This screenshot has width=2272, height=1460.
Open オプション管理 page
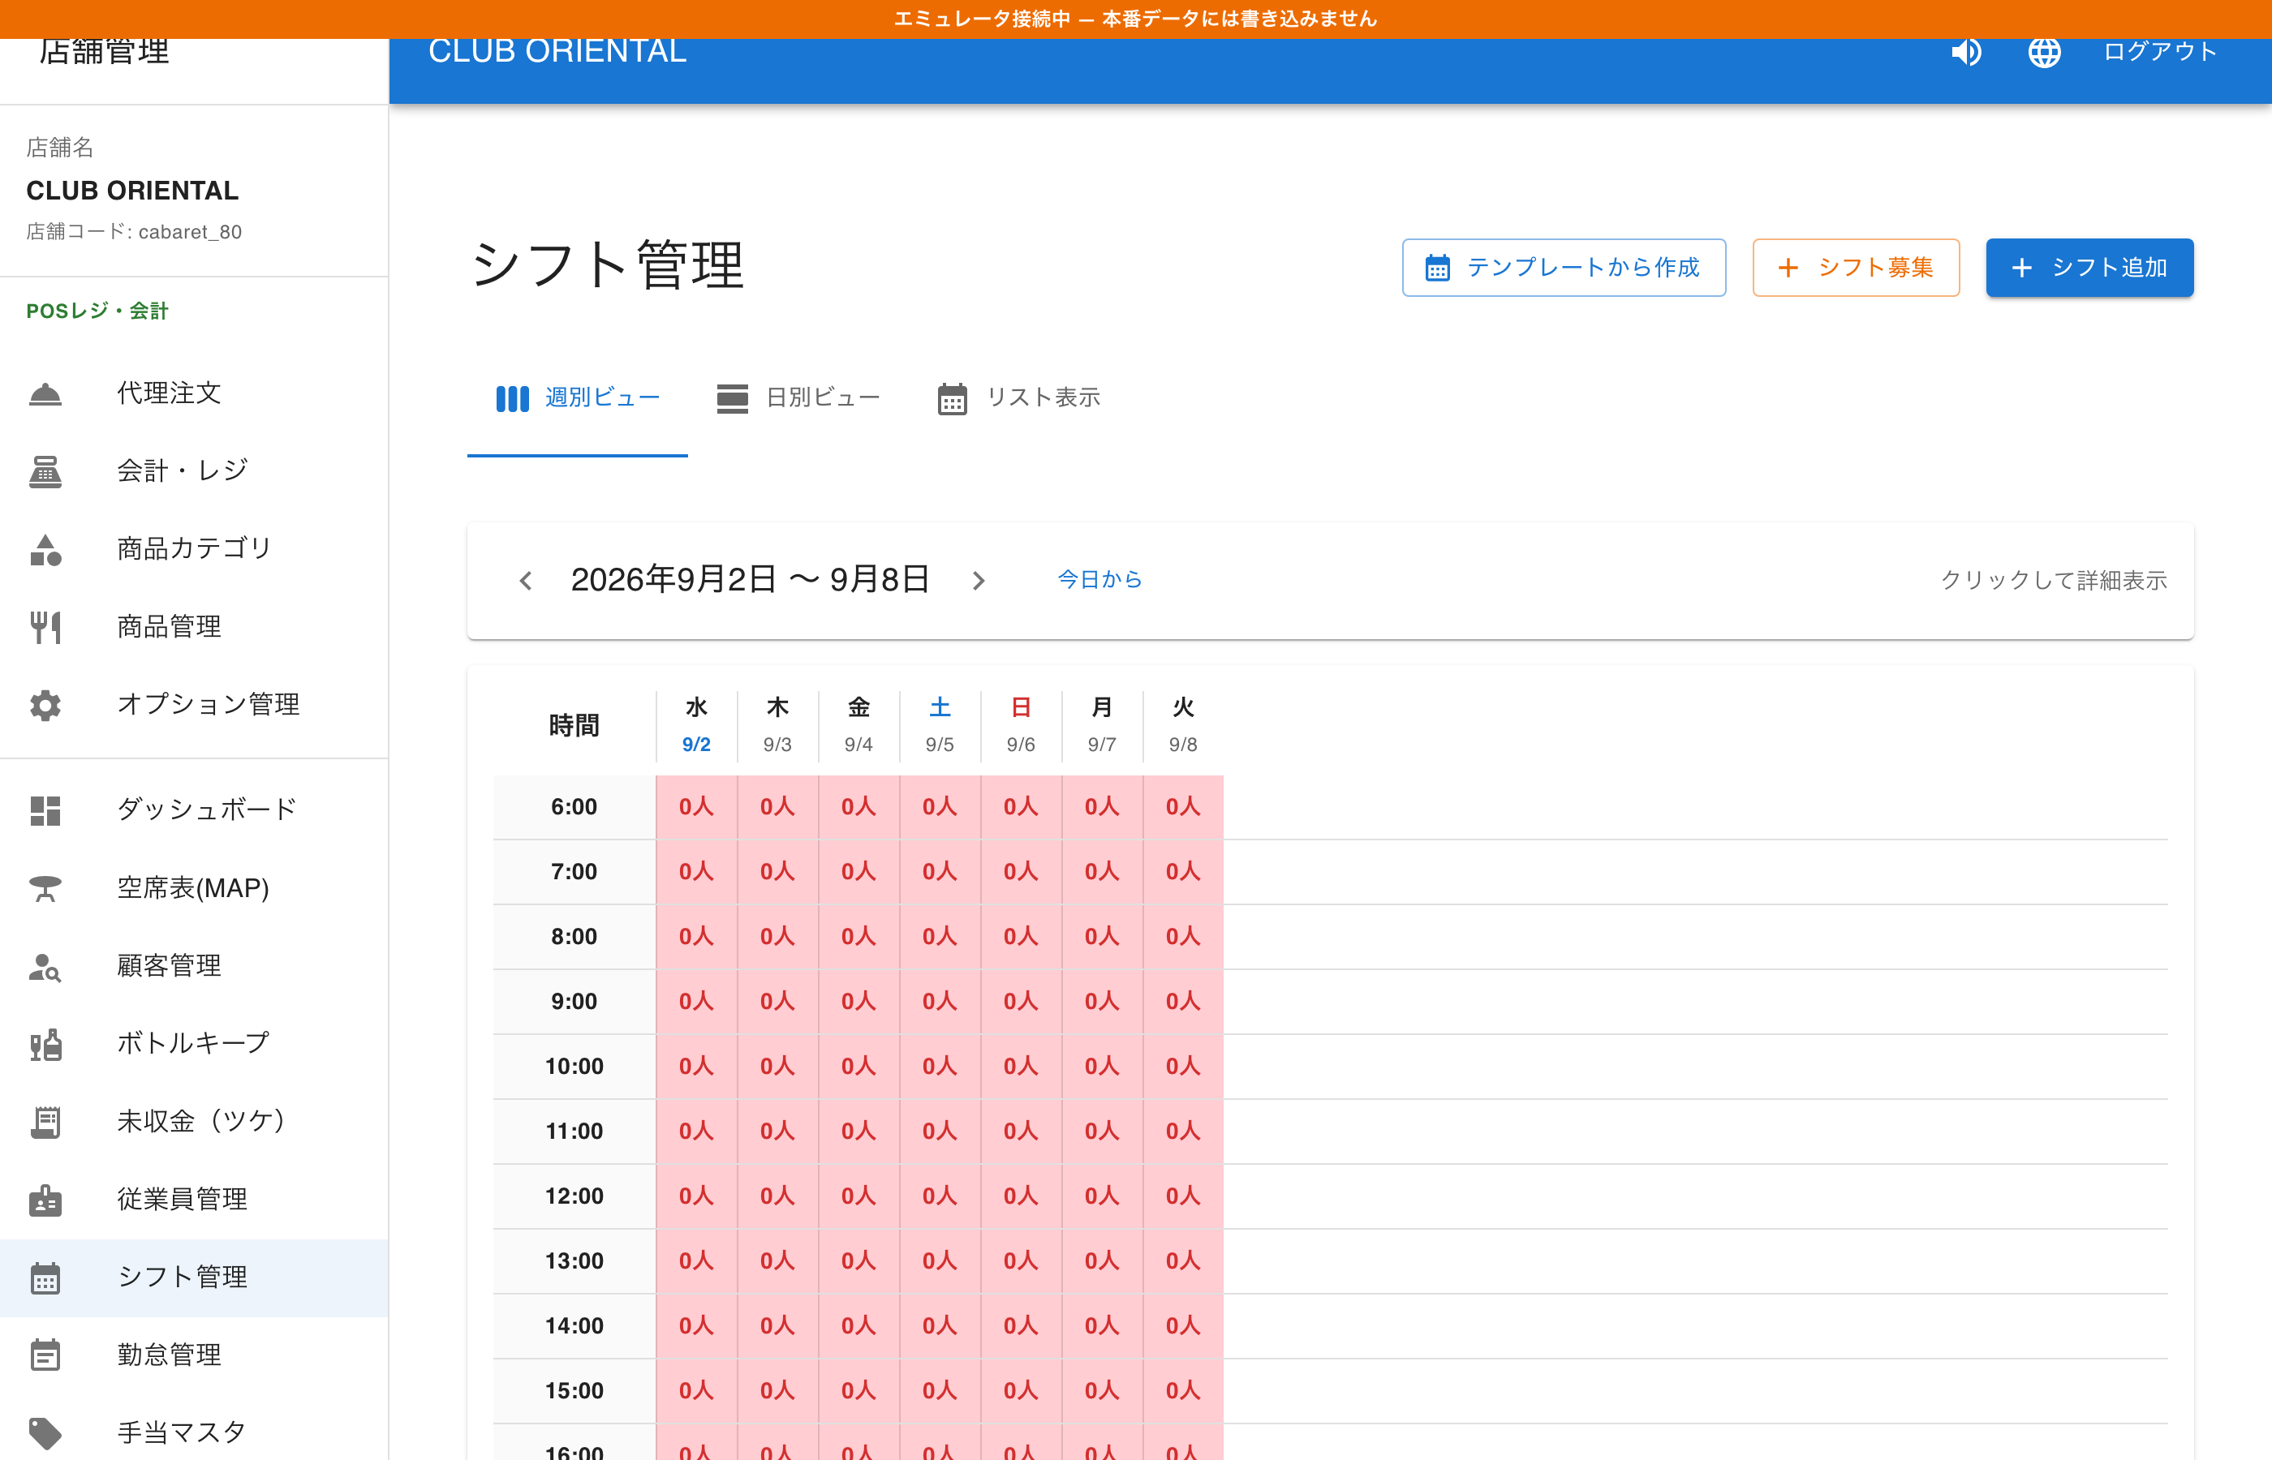(x=193, y=704)
